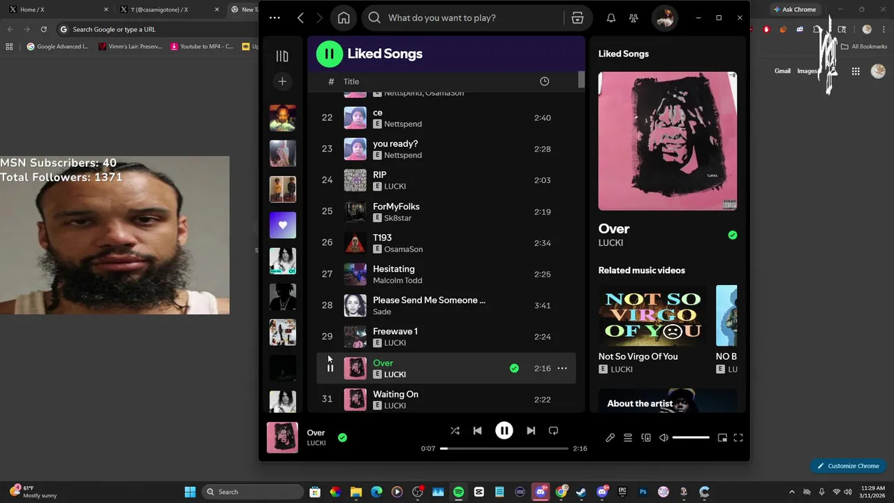
Task: Open Spotify's three-dot main menu
Action: click(x=274, y=18)
